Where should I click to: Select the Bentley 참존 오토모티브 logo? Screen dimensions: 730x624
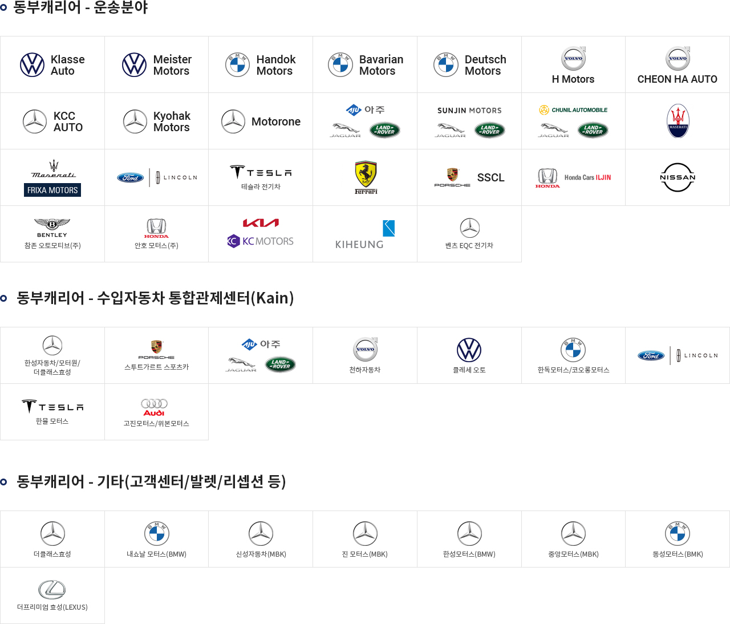click(52, 228)
